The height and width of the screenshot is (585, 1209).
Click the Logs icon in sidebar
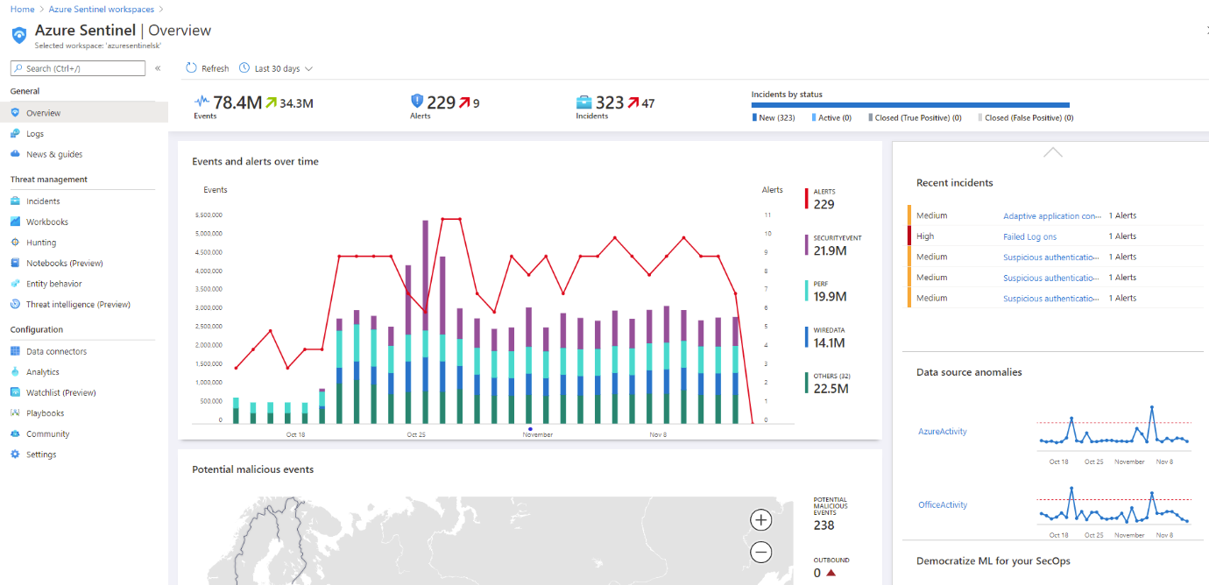tap(16, 134)
